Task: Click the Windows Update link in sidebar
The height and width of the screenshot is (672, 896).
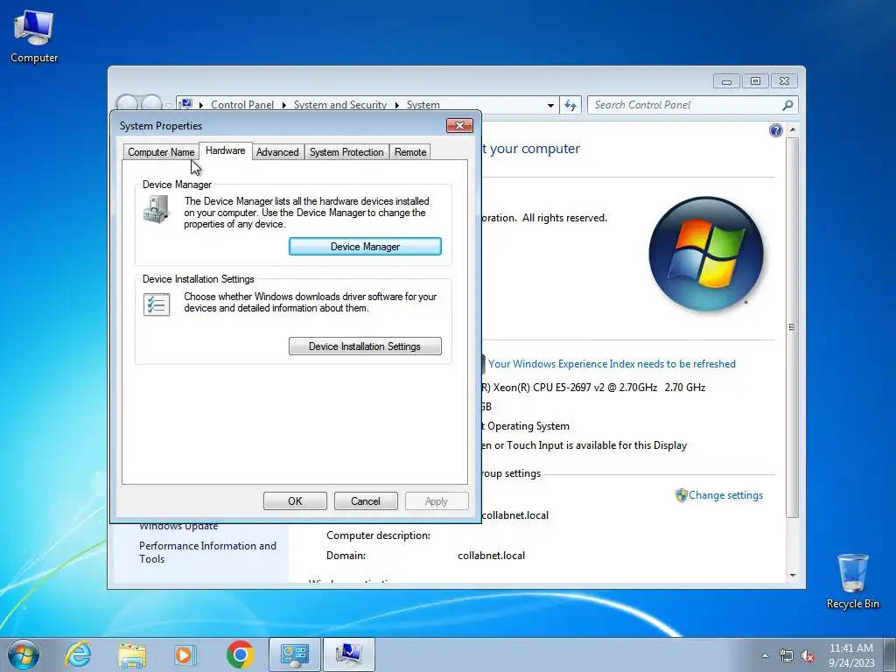Action: (178, 526)
